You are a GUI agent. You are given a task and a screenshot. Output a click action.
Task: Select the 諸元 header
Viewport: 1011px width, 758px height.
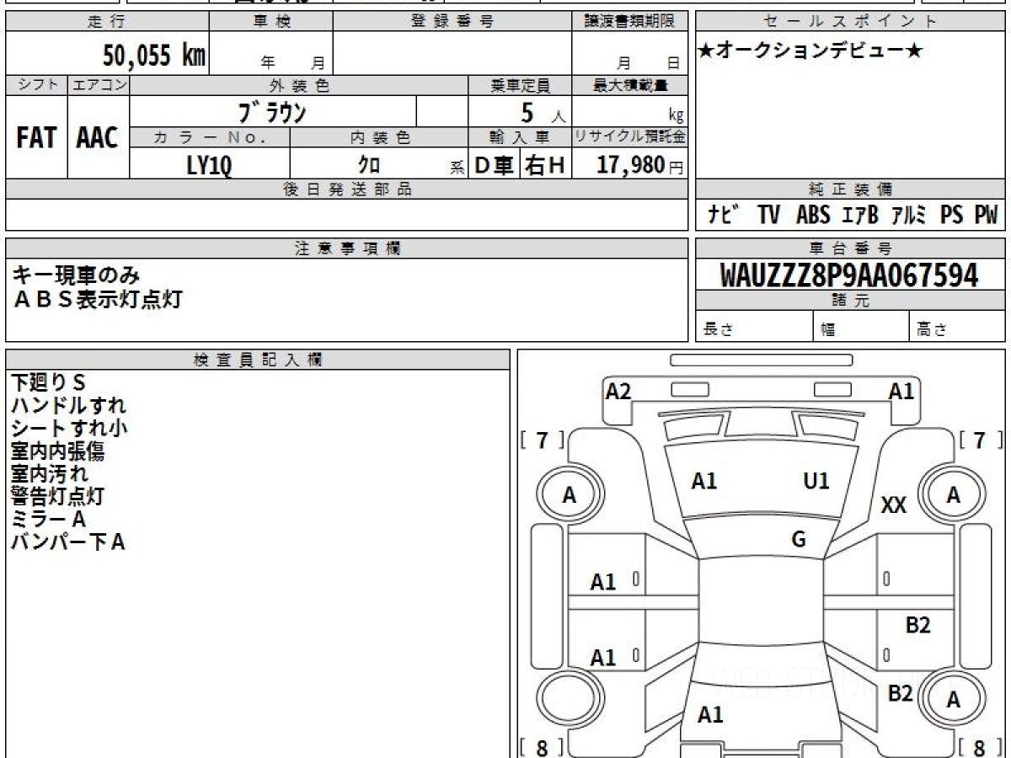[x=850, y=301]
